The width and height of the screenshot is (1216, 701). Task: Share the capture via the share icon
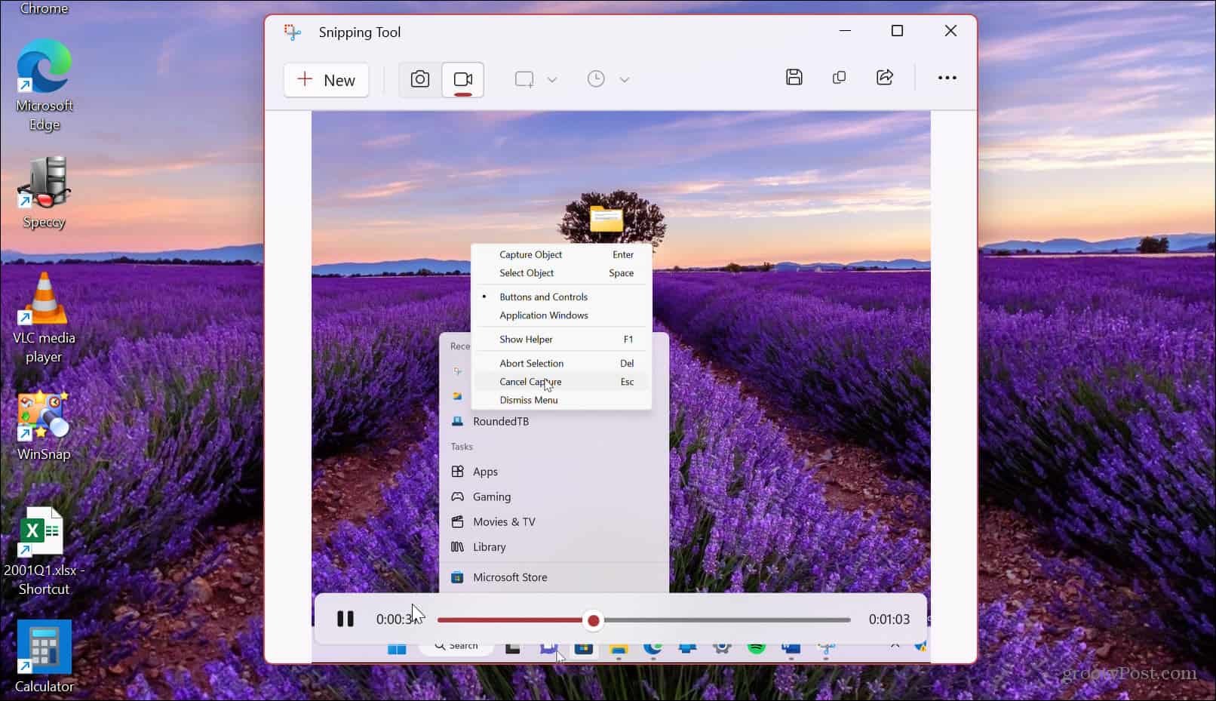click(884, 77)
